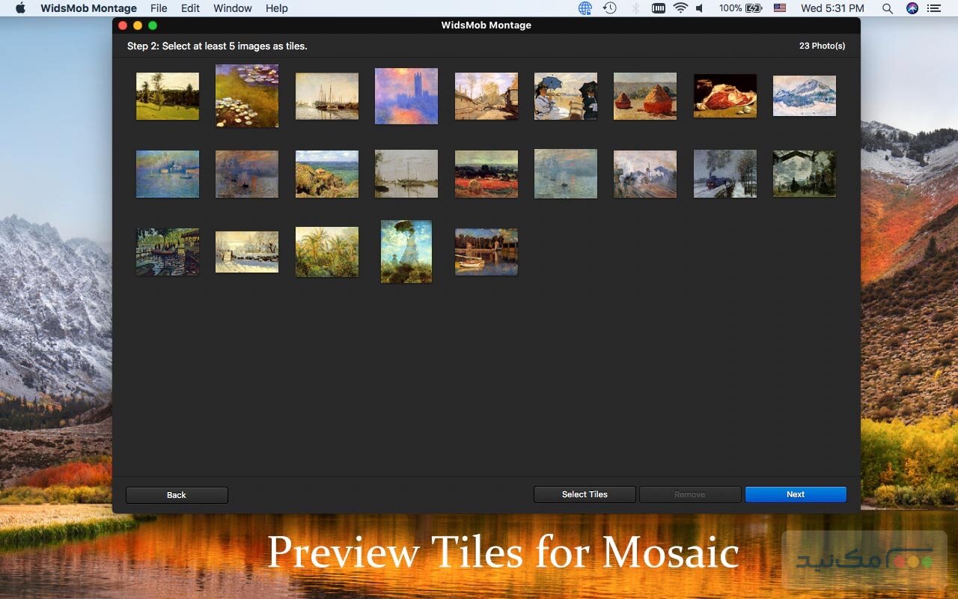Select the snowy mountain painting thumbnail
Screen dimensions: 958x599
pyautogui.click(x=804, y=96)
